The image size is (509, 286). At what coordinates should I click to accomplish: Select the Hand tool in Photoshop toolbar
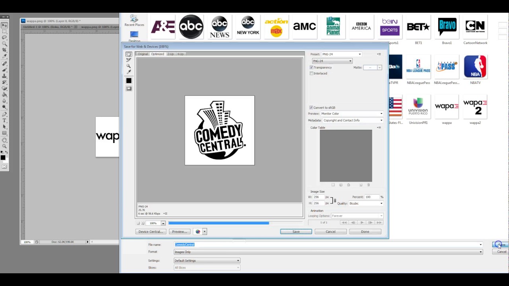pyautogui.click(x=4, y=140)
